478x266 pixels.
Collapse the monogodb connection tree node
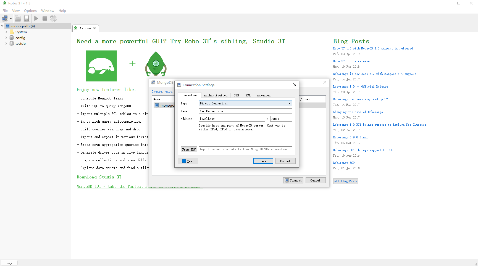2,26
